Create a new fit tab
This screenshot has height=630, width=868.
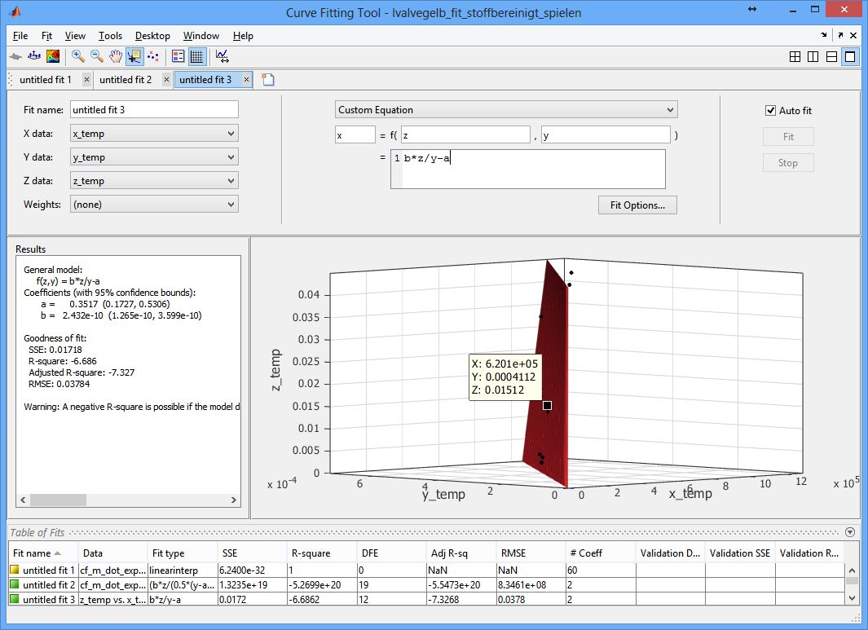coord(267,80)
